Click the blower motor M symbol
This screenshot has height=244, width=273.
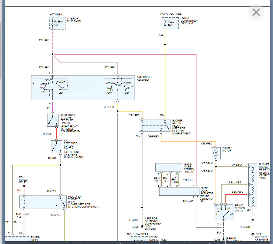(216, 153)
